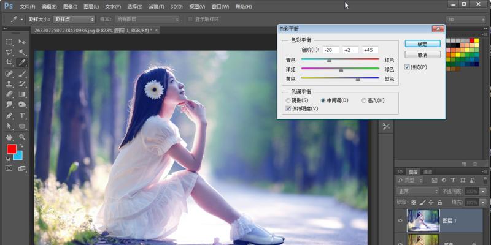Click the red foreground color swatch

point(11,149)
